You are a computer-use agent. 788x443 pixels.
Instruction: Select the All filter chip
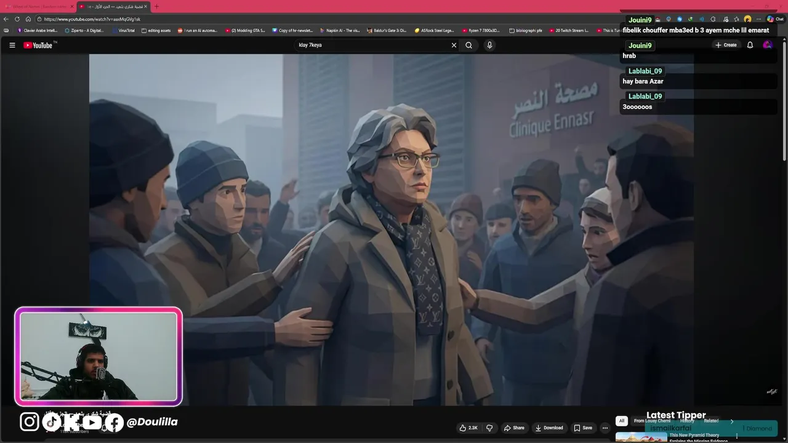click(x=622, y=421)
